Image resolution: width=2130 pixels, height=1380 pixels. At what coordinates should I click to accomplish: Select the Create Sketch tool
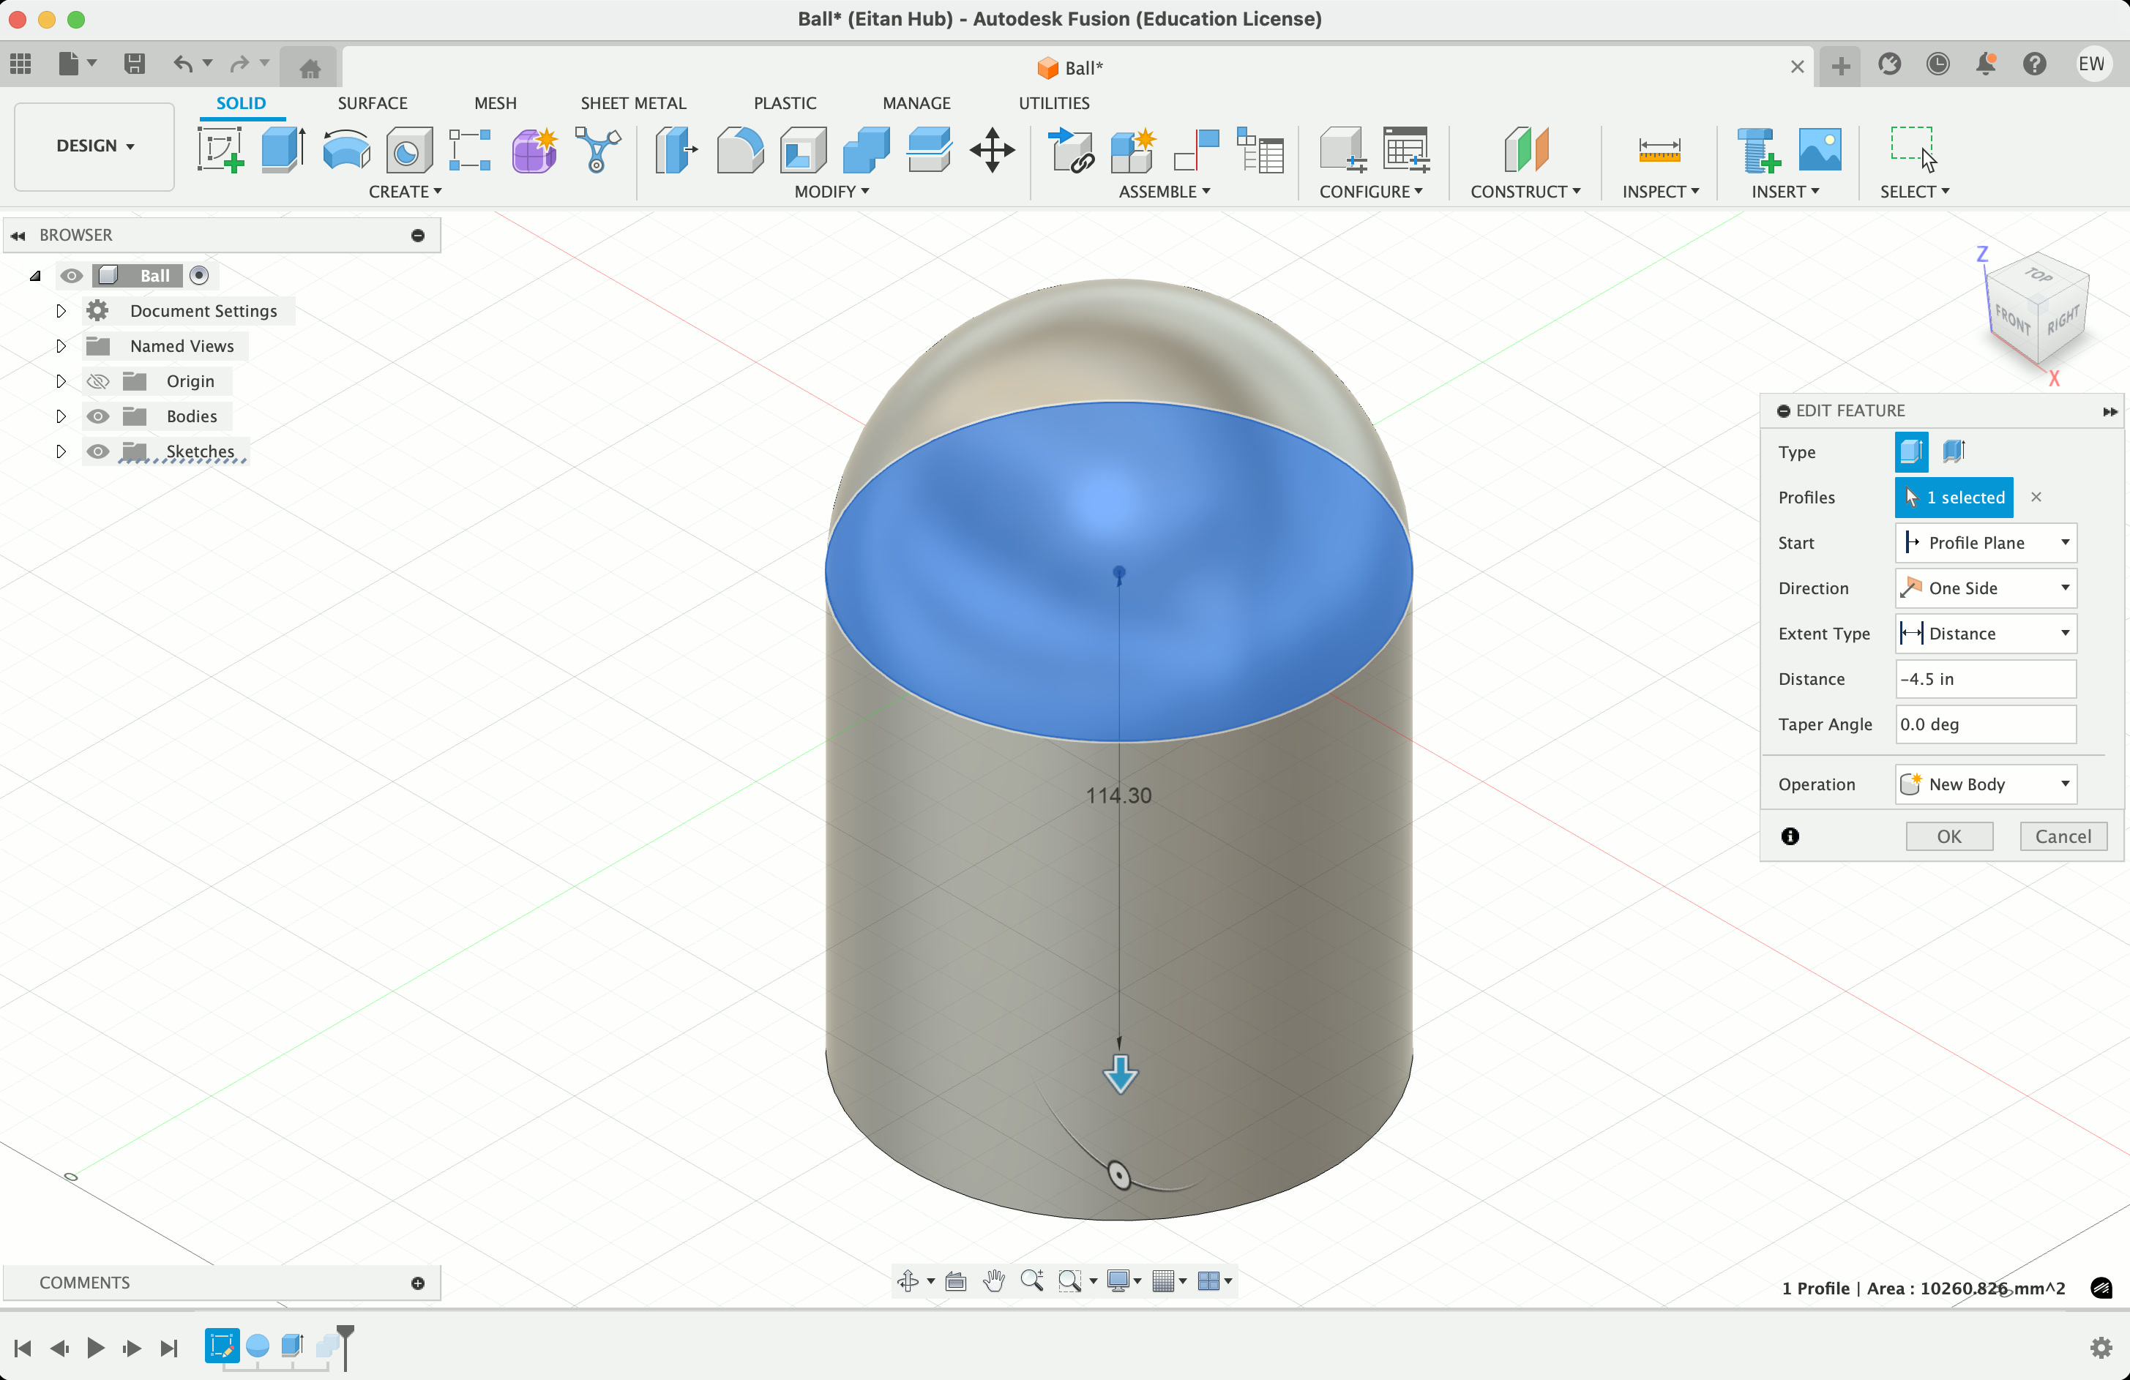point(220,149)
